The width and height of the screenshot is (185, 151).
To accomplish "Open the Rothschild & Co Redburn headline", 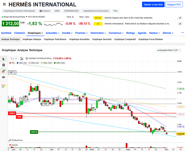I will (137, 24).
